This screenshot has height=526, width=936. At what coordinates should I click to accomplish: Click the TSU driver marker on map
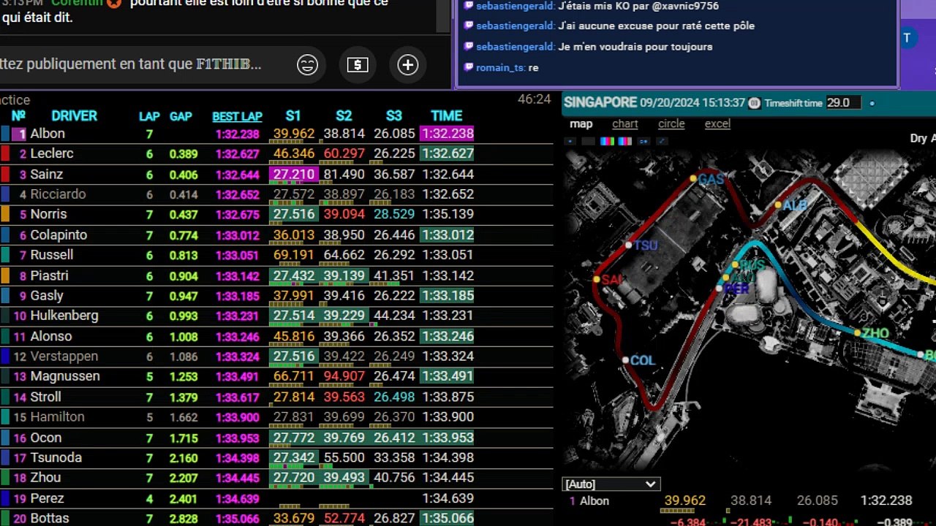point(628,245)
